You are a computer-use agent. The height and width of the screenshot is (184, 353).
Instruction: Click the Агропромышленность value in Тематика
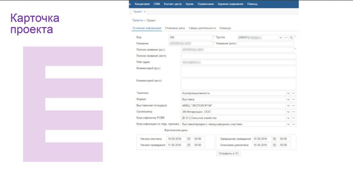coord(196,93)
